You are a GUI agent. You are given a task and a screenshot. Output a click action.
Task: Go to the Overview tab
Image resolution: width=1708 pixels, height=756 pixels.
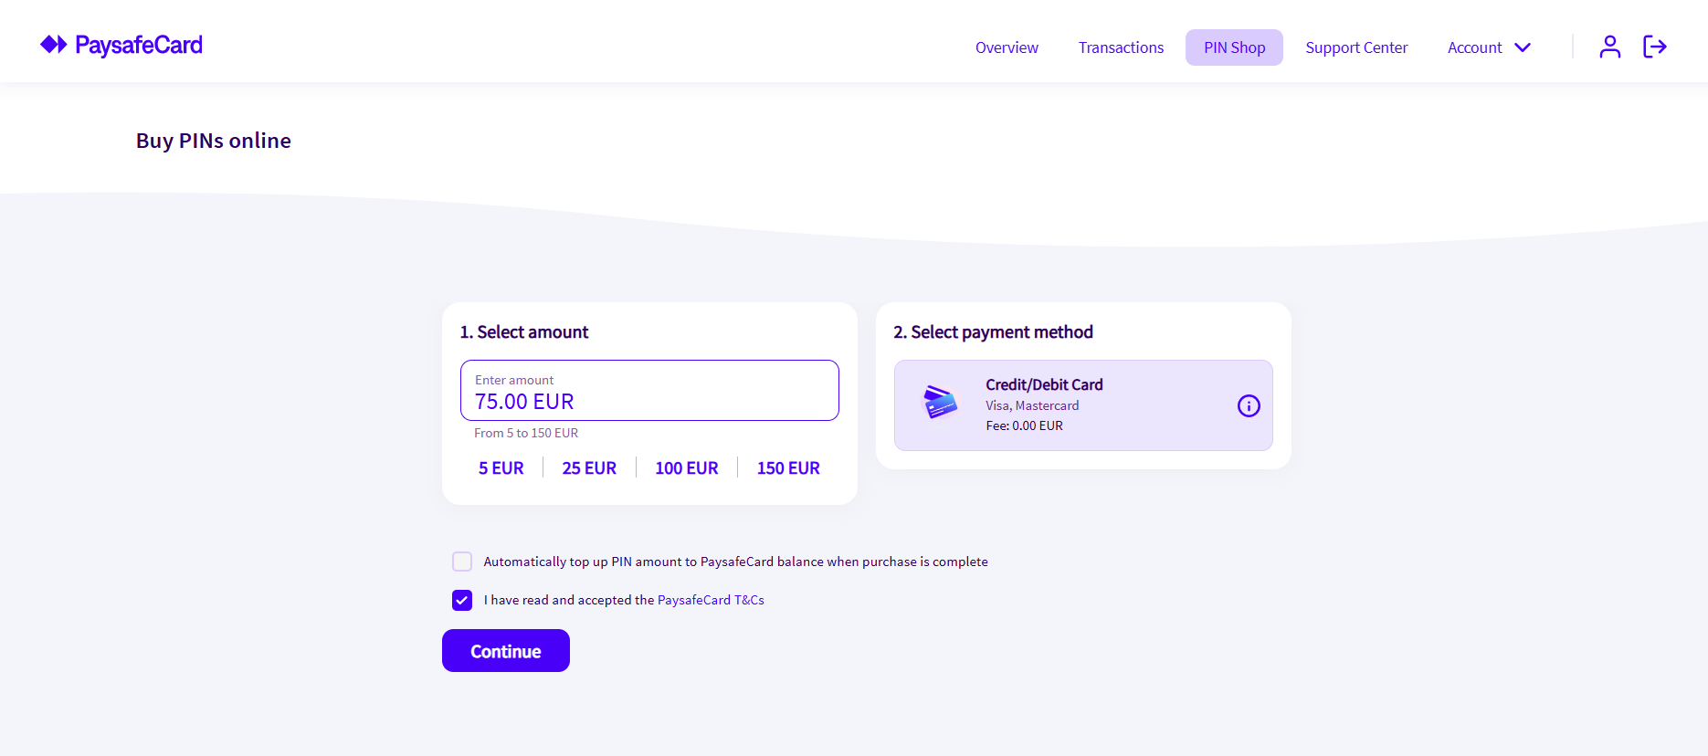point(1007,47)
